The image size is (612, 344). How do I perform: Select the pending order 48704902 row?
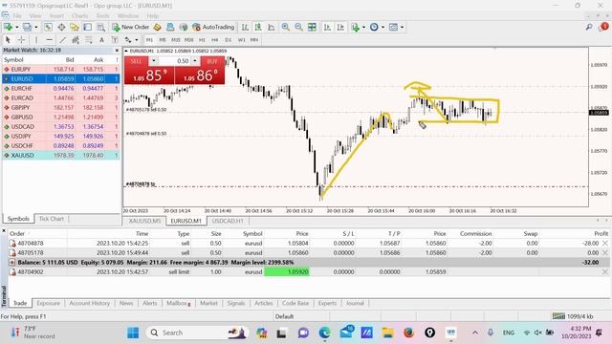pos(308,271)
